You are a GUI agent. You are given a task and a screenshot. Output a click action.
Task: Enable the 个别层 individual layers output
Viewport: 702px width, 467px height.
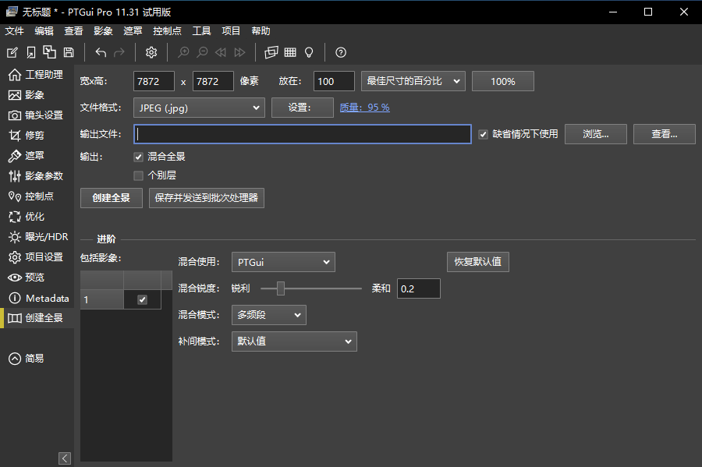[x=137, y=175]
